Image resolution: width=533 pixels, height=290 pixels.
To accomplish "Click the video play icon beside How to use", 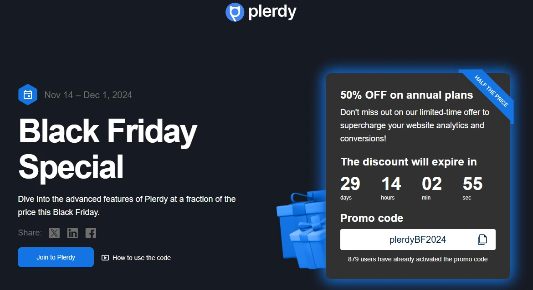I will pos(105,258).
